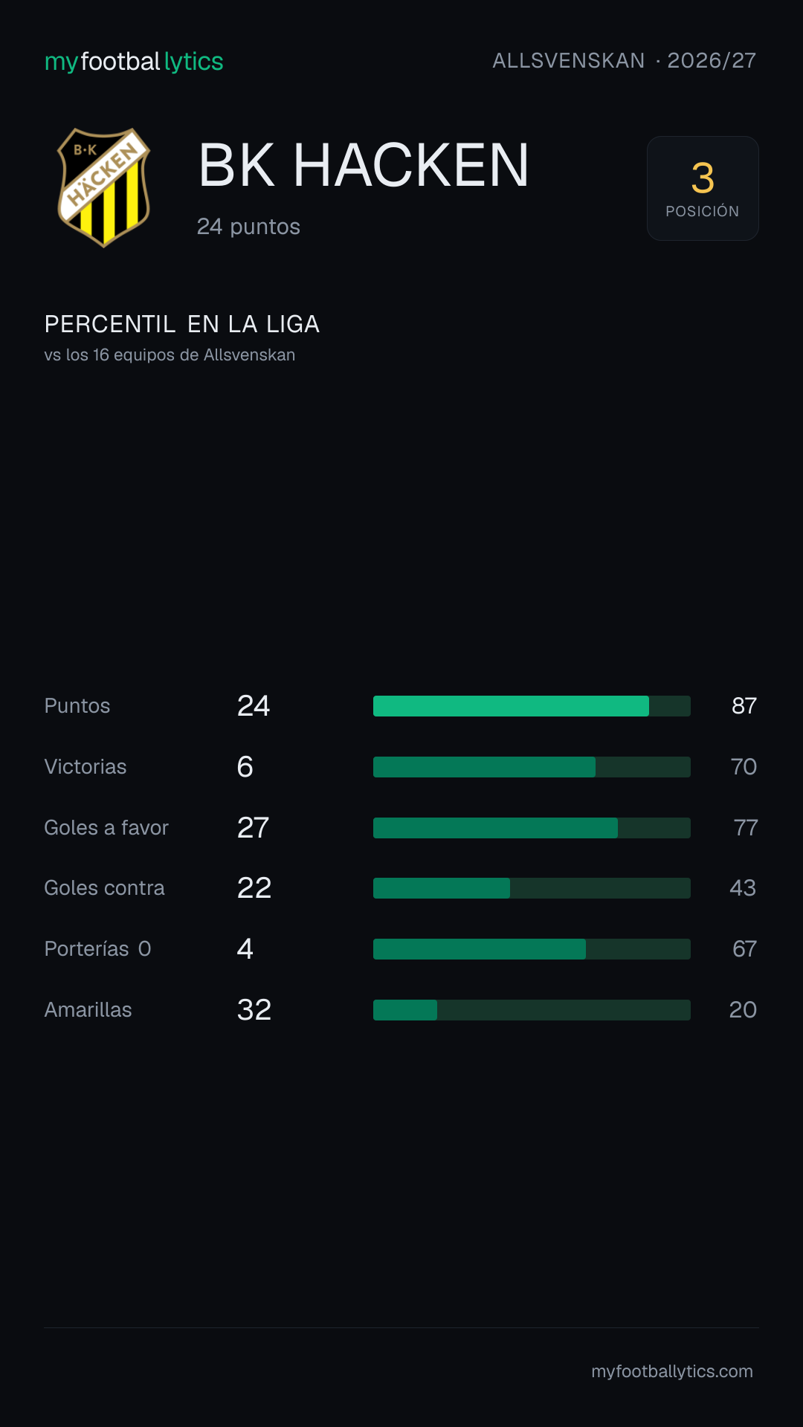
Task: Click the Amarillas stat label
Action: click(x=88, y=1010)
